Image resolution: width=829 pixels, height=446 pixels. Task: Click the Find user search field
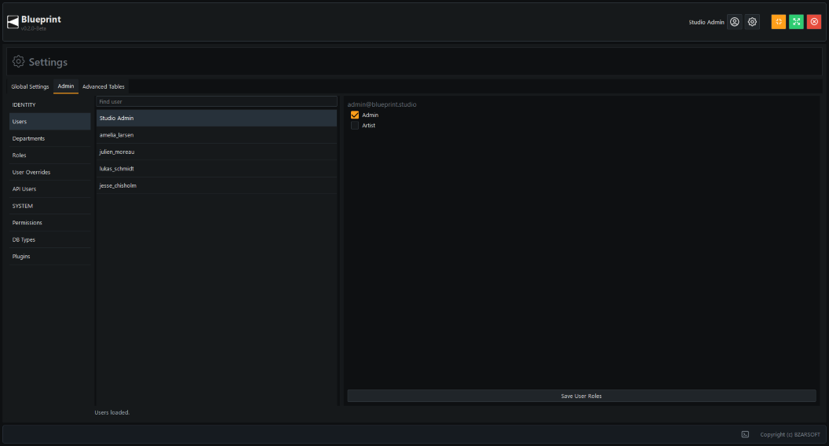pos(217,101)
